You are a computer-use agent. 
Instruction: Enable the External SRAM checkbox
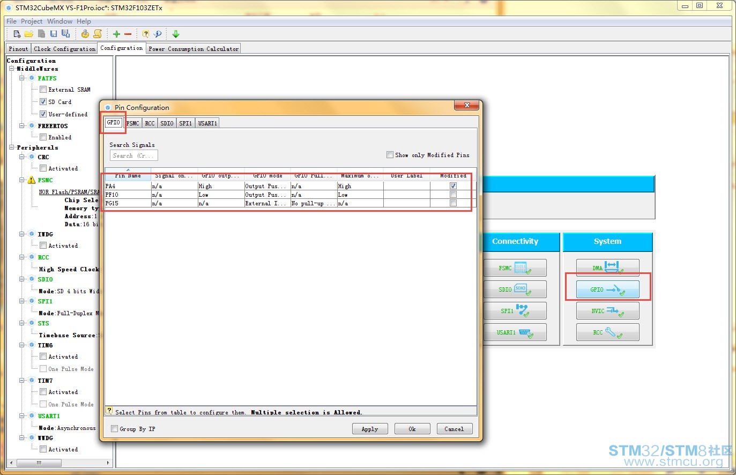click(x=43, y=90)
